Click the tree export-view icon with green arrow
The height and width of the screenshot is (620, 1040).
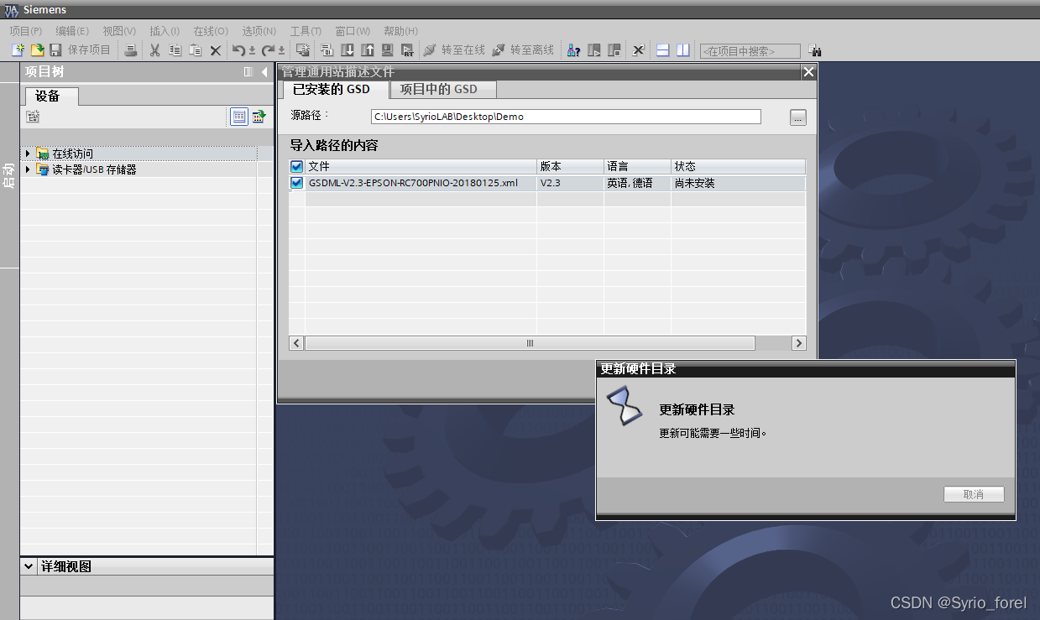[259, 117]
